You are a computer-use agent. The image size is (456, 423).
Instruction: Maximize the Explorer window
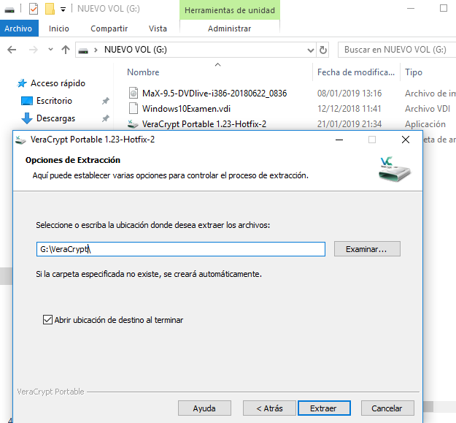(x=444, y=9)
